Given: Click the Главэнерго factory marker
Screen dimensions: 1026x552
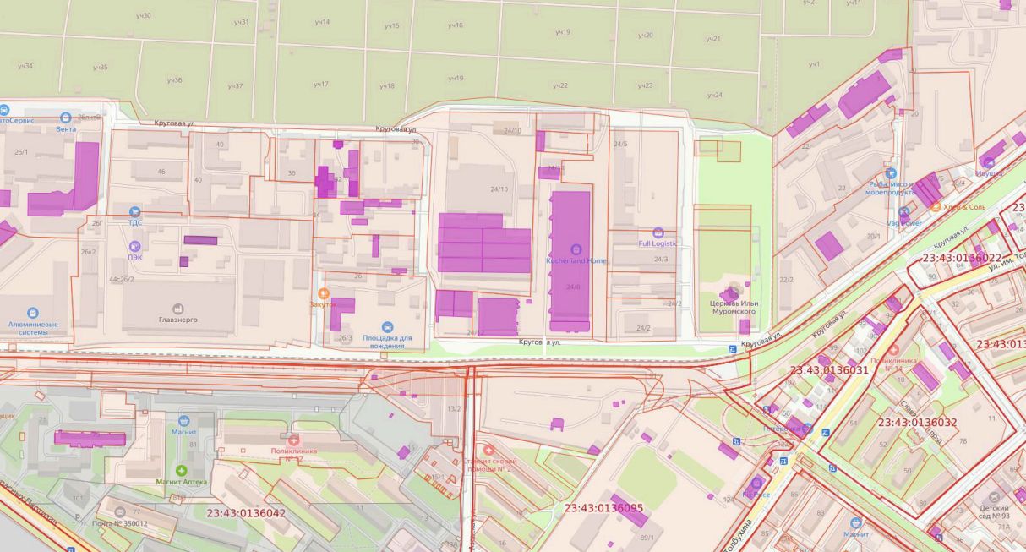Looking at the screenshot, I should [x=177, y=309].
